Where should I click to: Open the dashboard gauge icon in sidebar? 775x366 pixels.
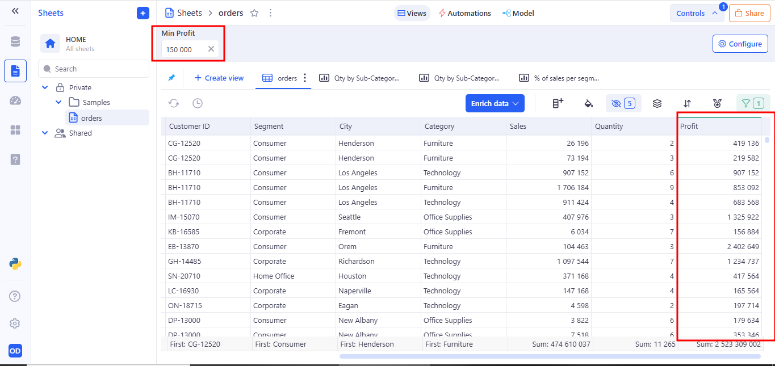pos(15,100)
